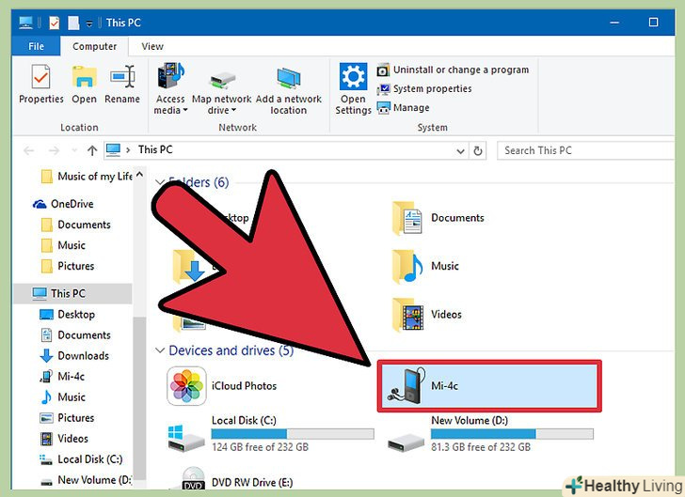Go back with the Back arrow
The image size is (685, 497).
pyautogui.click(x=29, y=150)
